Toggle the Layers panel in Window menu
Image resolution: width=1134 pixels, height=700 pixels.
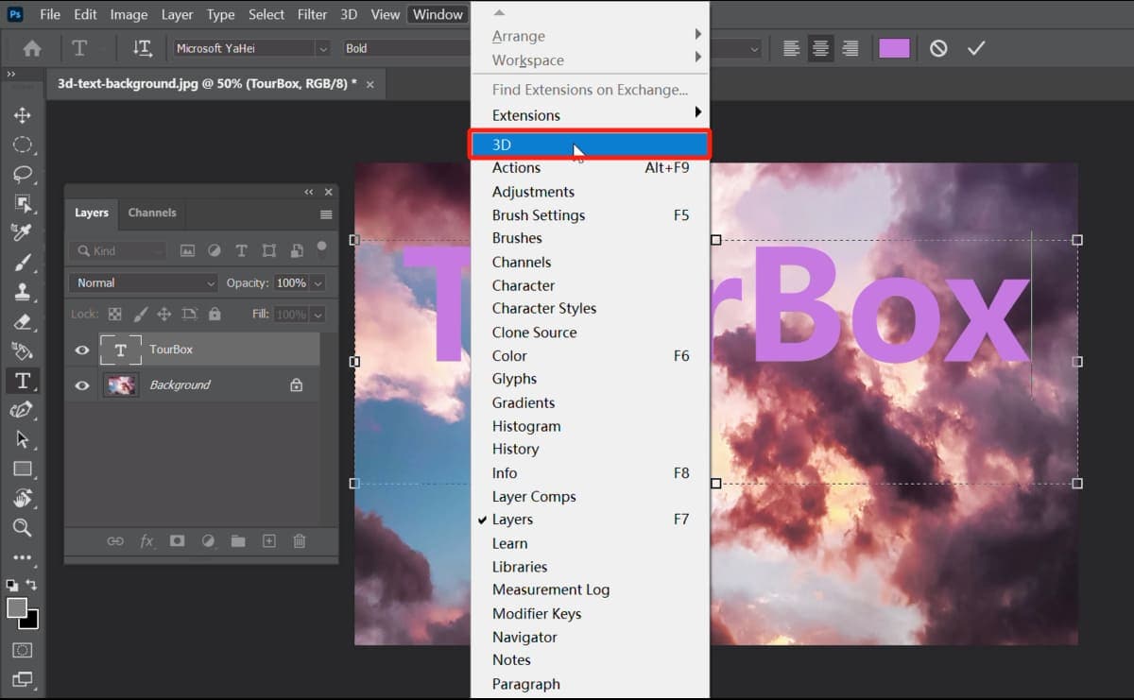tap(512, 520)
